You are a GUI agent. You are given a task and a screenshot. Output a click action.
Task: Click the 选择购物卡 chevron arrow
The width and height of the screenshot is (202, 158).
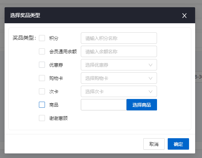coord(151,78)
